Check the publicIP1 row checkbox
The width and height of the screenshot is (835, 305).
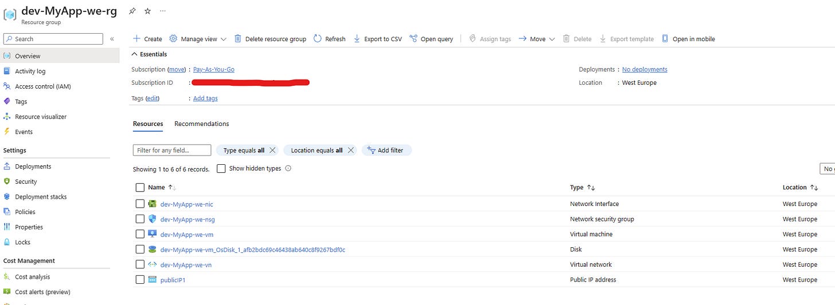click(x=140, y=280)
